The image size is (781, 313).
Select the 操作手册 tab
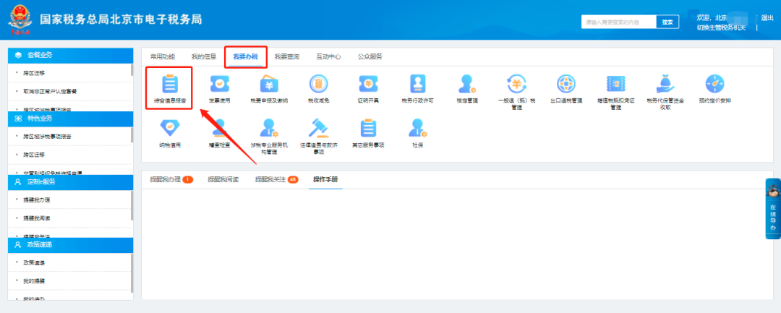[325, 180]
